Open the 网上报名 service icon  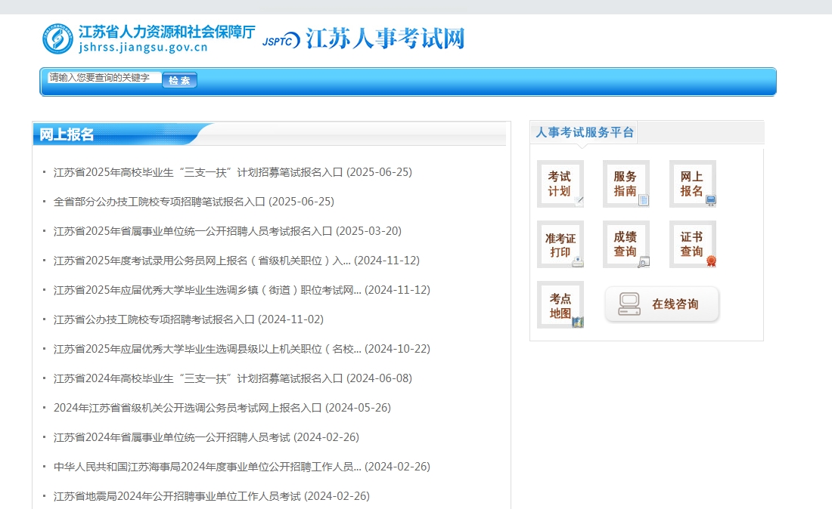pos(692,184)
